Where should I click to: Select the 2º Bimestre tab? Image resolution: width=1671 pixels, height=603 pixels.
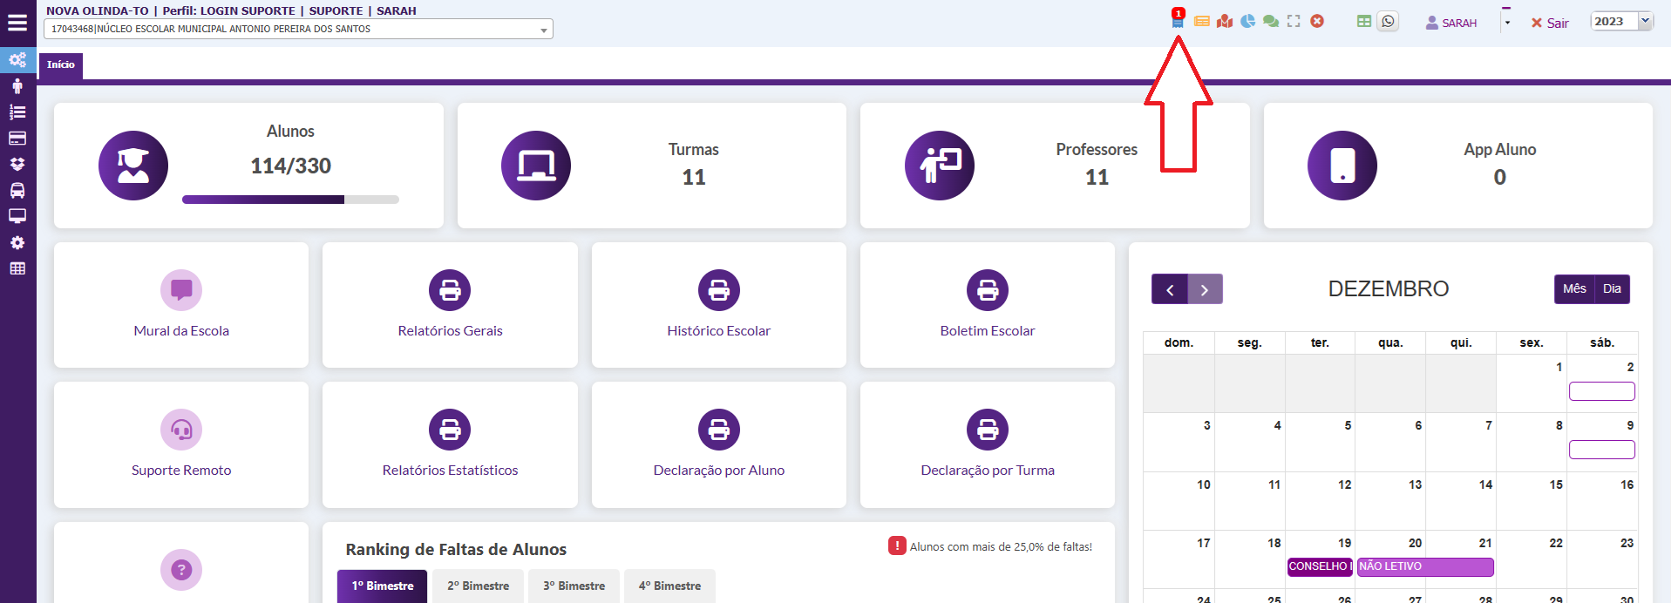tap(478, 586)
